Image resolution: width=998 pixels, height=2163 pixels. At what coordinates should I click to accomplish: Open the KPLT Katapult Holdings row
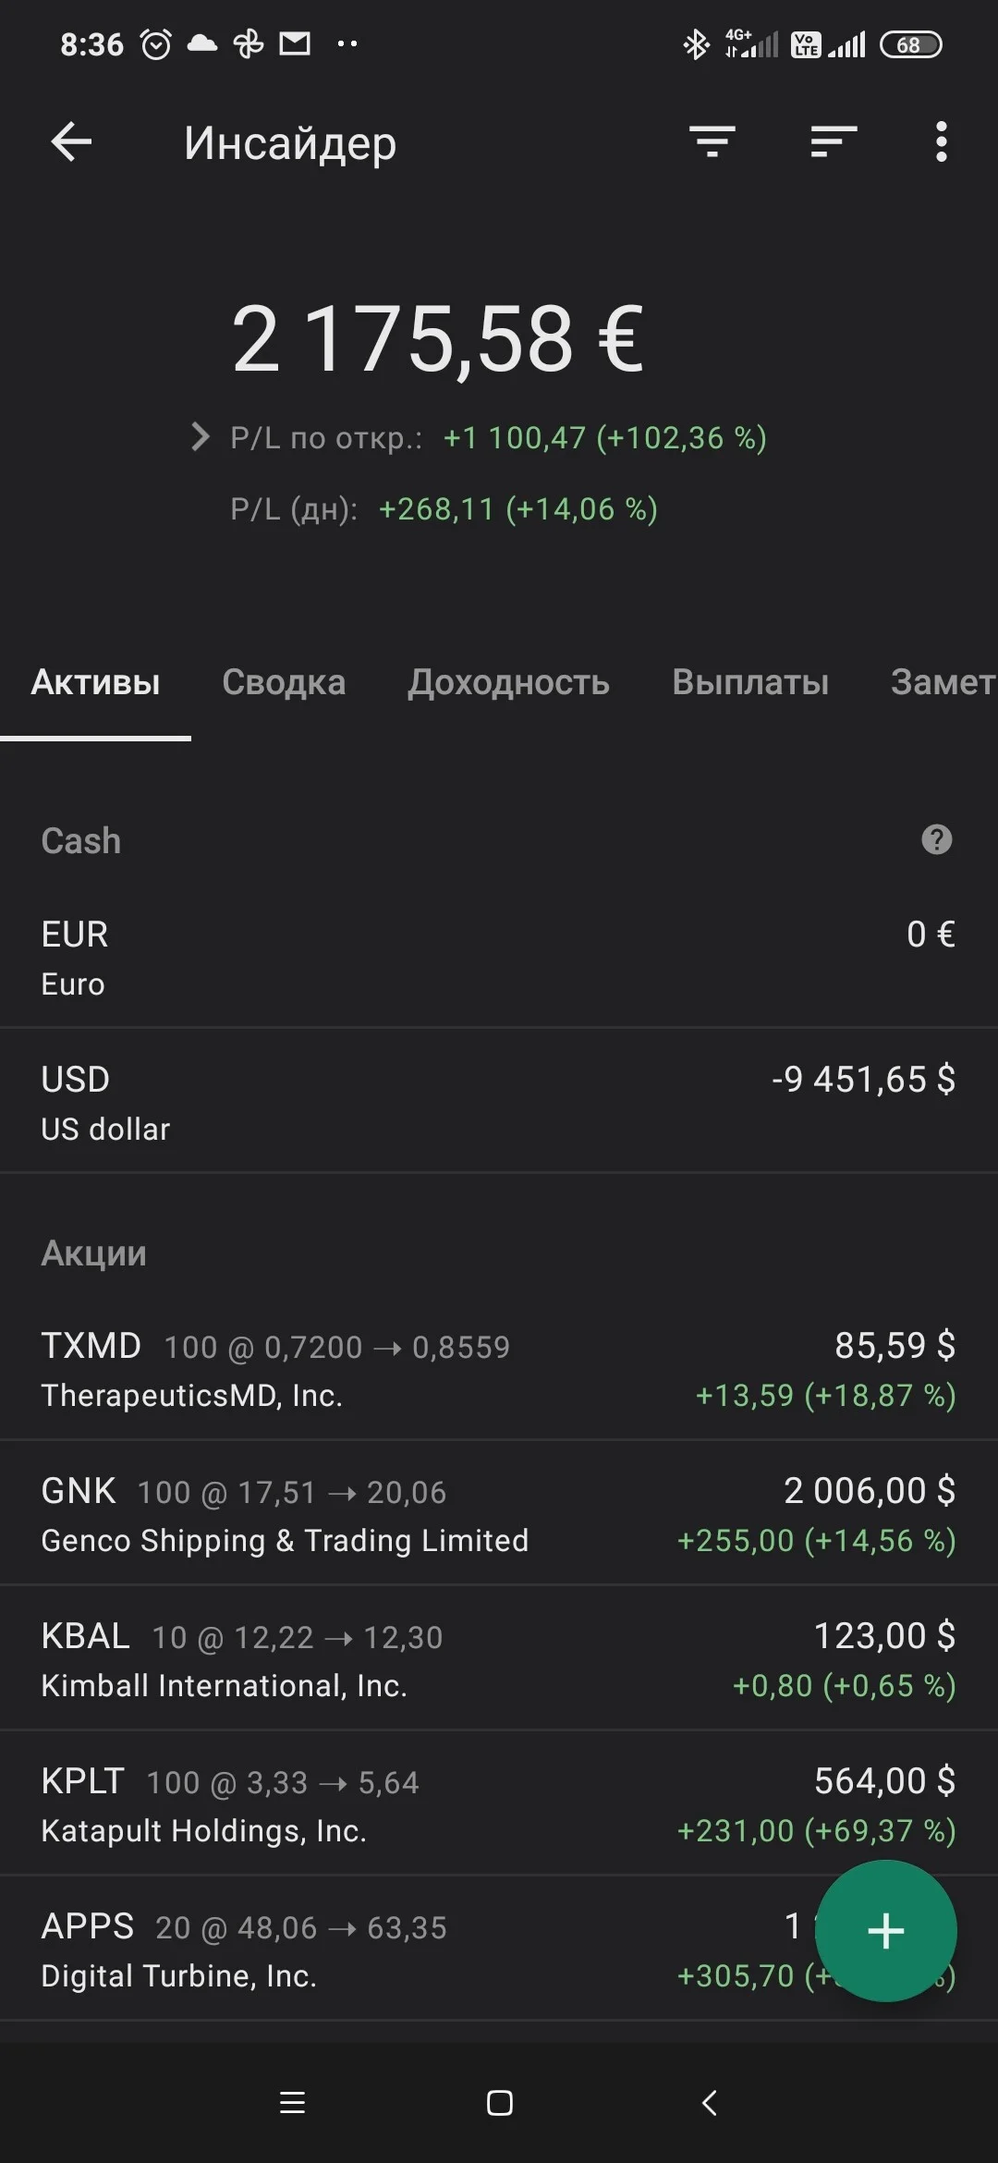point(499,1803)
